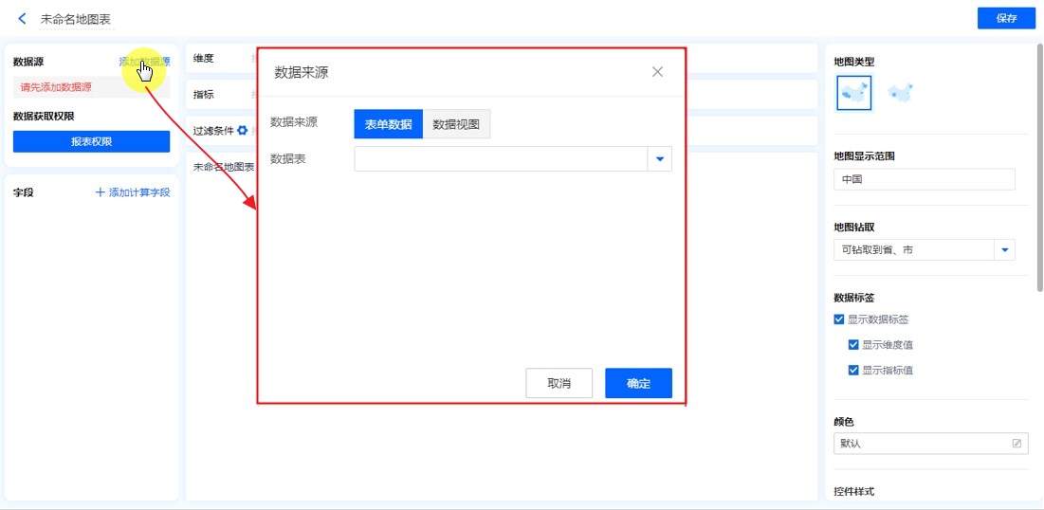Viewport: 1044px width, 510px height.
Task: Open the 地图钻取 dropdown
Action: [1003, 250]
